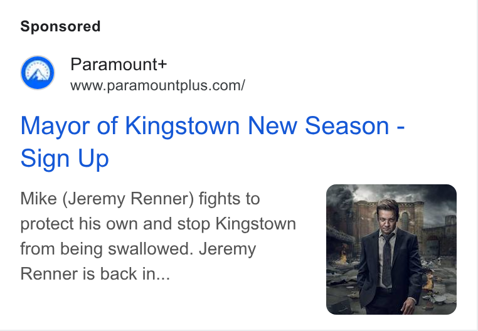The image size is (478, 331).
Task: Click the ad description starting with Mike
Action: (x=158, y=236)
